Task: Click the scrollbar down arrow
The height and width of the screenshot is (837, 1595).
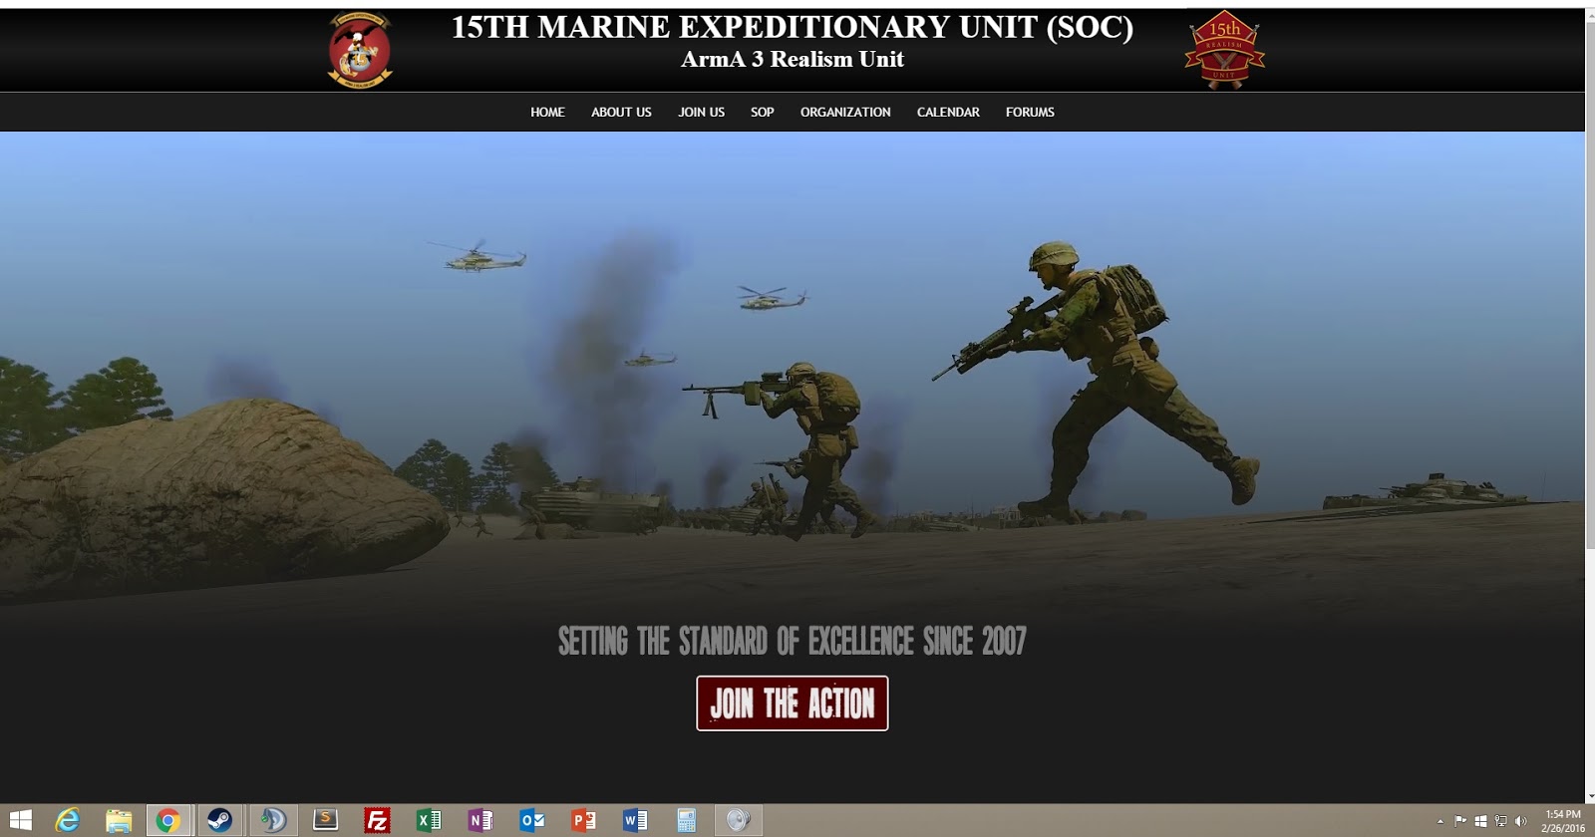Action: tap(1590, 796)
